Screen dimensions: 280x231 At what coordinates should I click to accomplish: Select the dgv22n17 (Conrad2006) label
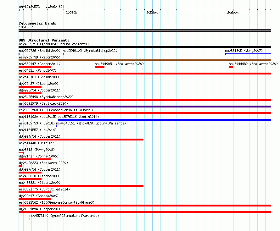tap(39, 196)
